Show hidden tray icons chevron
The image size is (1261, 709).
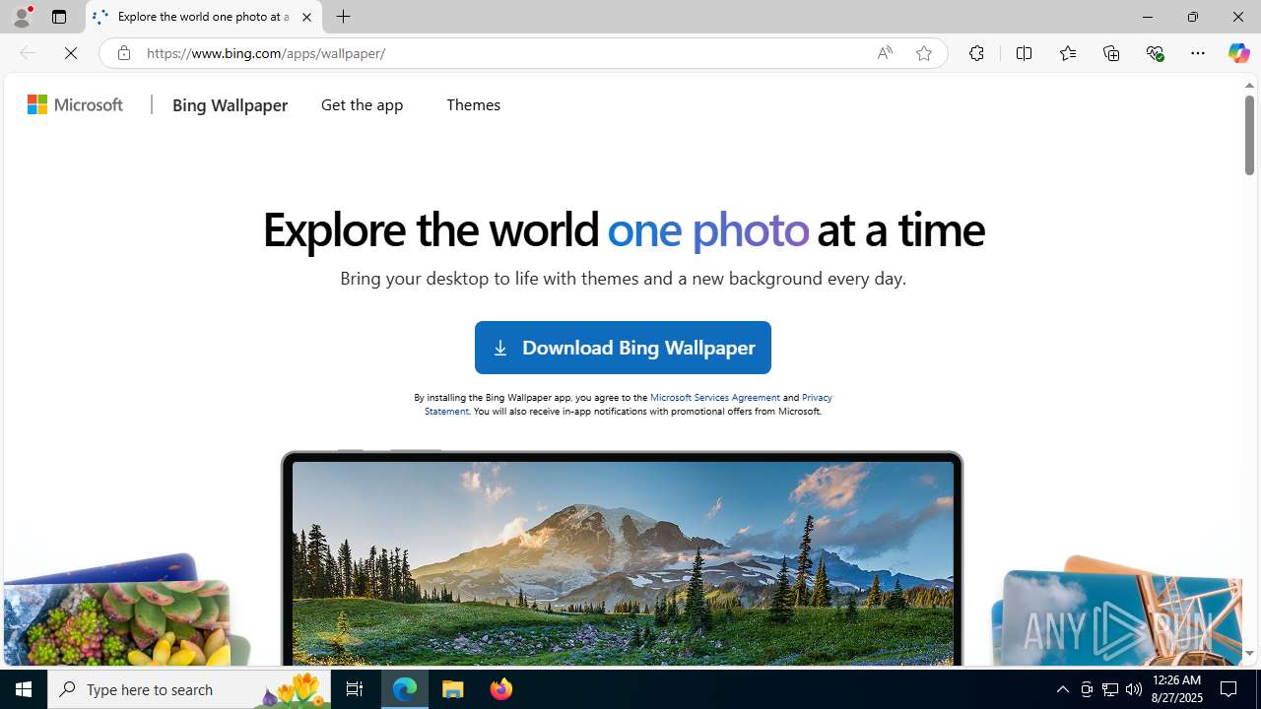coord(1062,689)
